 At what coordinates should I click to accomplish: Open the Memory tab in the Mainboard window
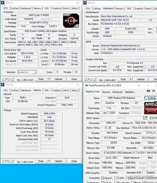120,9
